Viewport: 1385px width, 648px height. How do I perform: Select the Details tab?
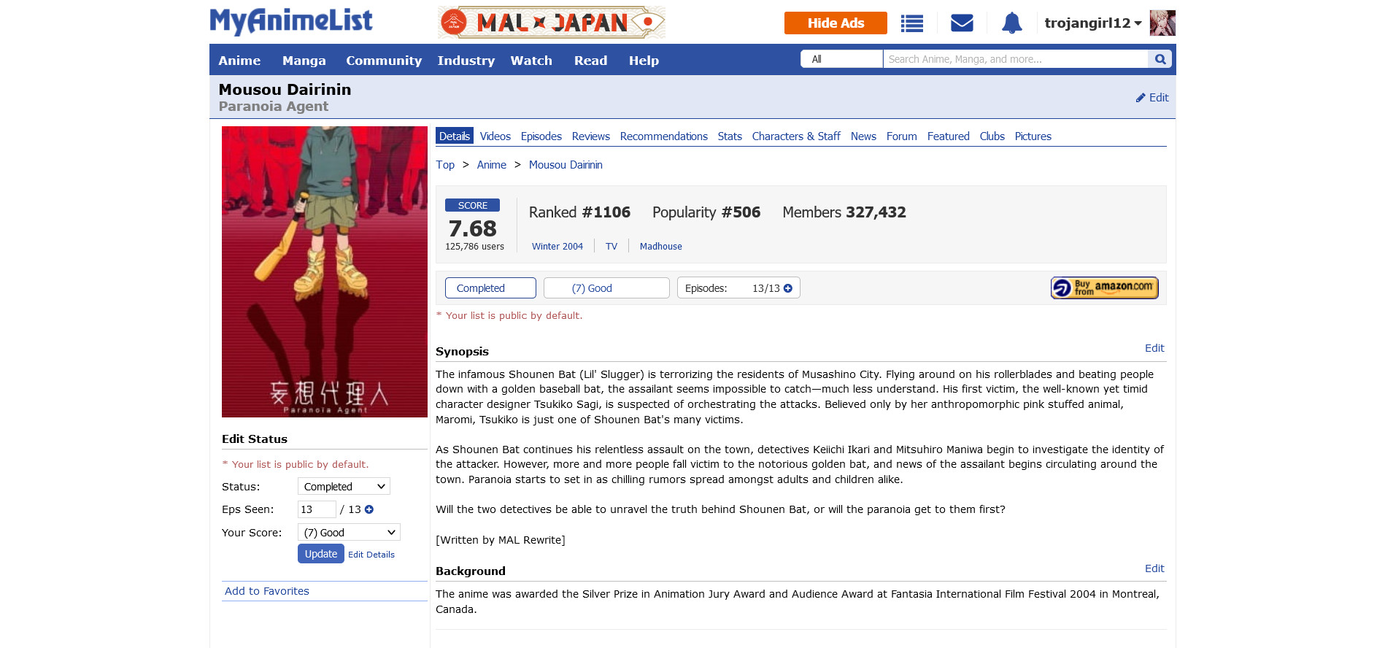pyautogui.click(x=455, y=136)
